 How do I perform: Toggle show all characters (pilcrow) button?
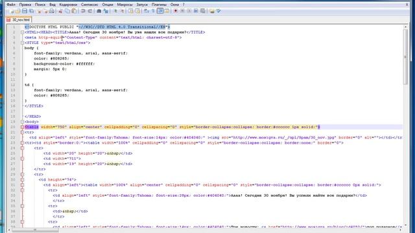click(153, 11)
